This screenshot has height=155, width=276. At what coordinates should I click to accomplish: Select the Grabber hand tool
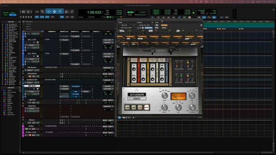(x=60, y=12)
